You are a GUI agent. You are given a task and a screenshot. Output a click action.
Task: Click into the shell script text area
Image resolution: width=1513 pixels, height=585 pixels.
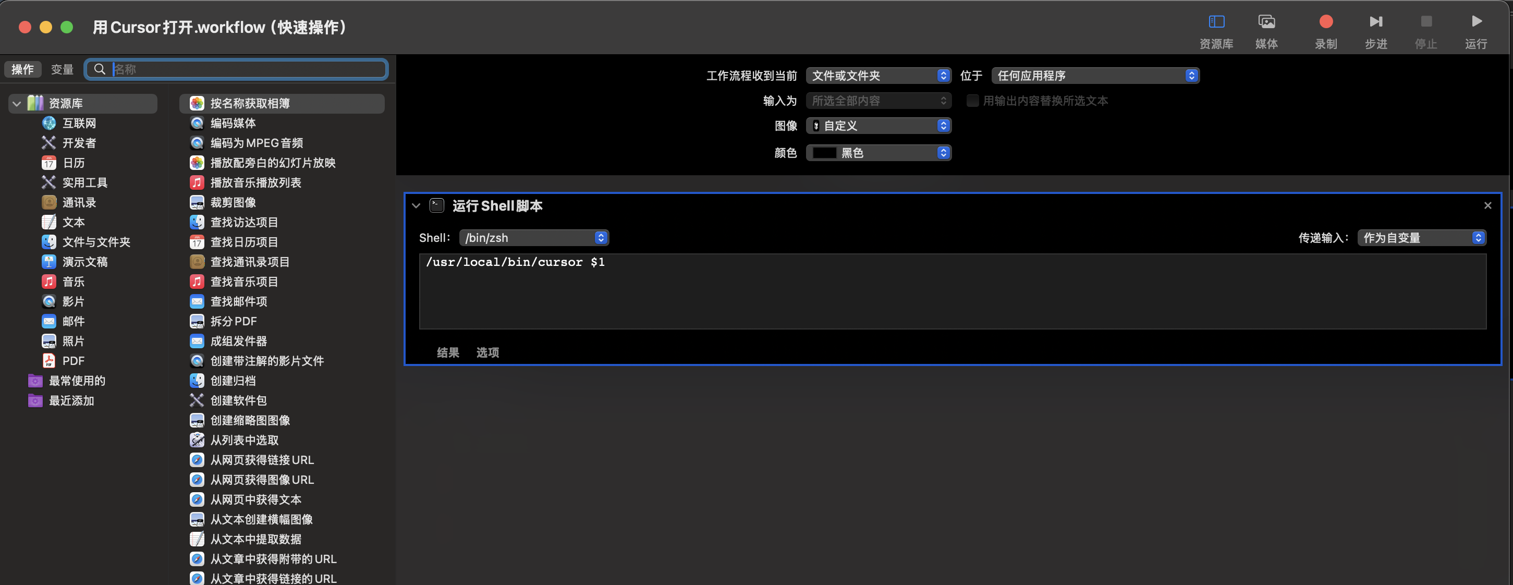(952, 291)
